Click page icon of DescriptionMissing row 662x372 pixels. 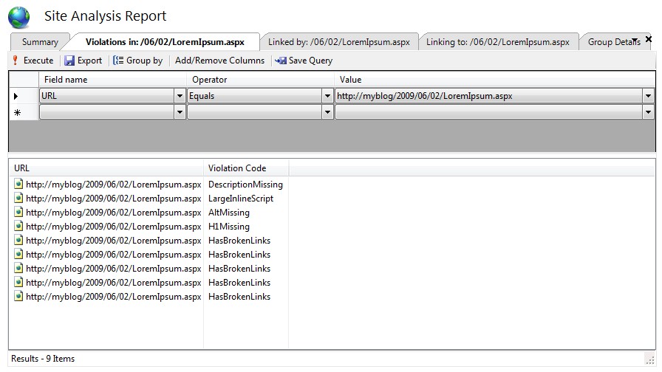pos(18,184)
